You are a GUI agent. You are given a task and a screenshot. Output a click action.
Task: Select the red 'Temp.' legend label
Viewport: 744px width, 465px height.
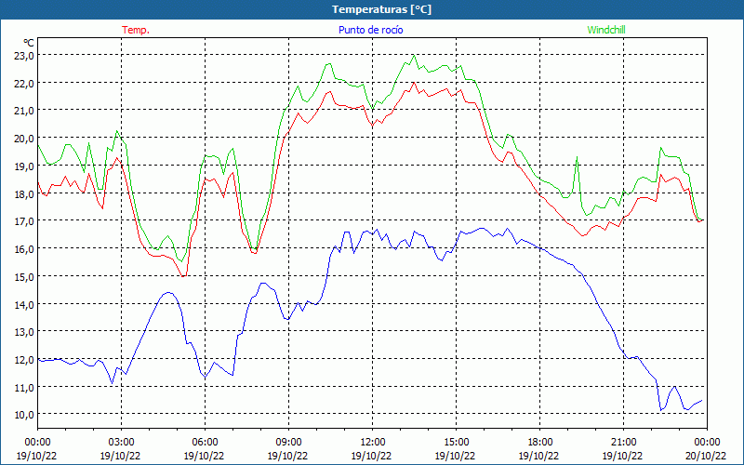[x=136, y=30]
